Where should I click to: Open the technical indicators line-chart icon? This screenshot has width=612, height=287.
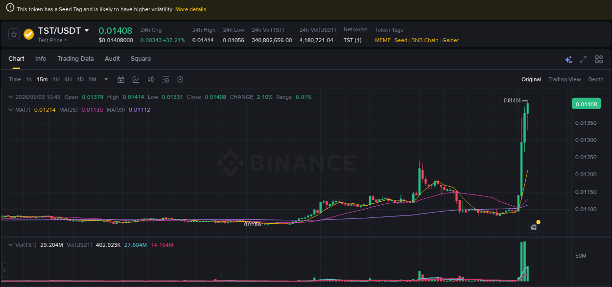[x=136, y=79]
